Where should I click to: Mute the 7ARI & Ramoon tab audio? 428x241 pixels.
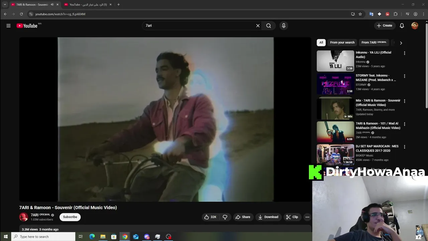pos(52,4)
